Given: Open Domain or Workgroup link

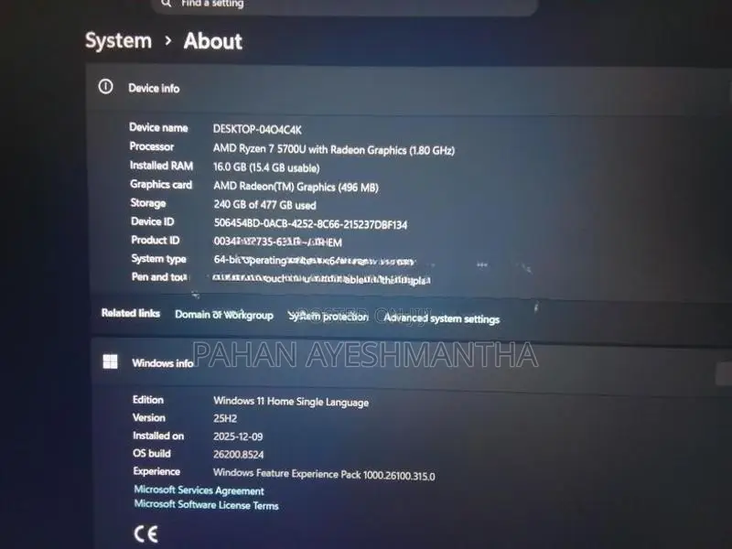Looking at the screenshot, I should (224, 315).
